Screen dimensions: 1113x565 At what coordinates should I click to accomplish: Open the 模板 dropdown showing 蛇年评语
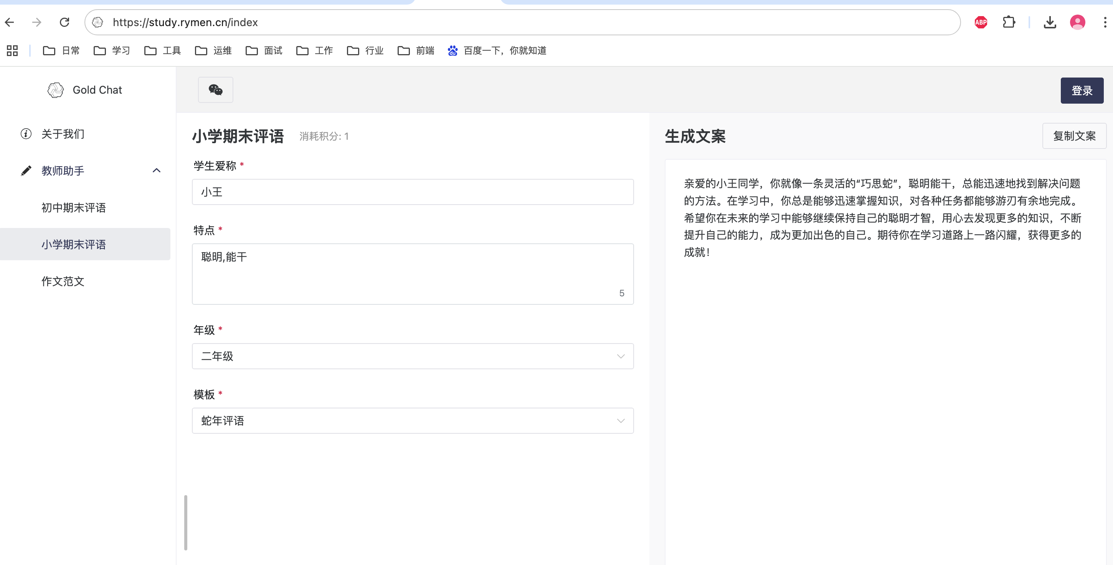point(412,420)
